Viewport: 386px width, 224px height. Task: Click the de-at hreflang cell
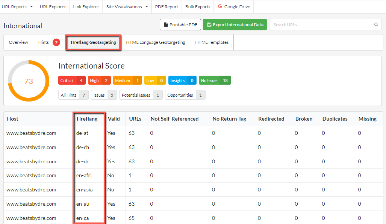(82, 133)
